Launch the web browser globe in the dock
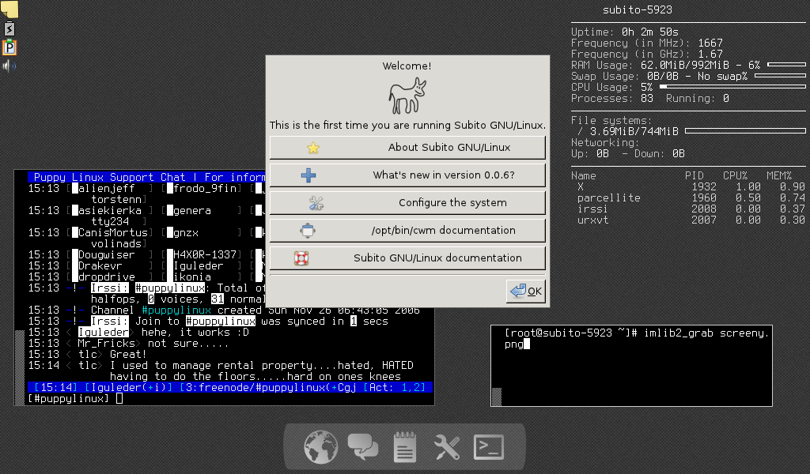810x474 pixels. pyautogui.click(x=321, y=446)
